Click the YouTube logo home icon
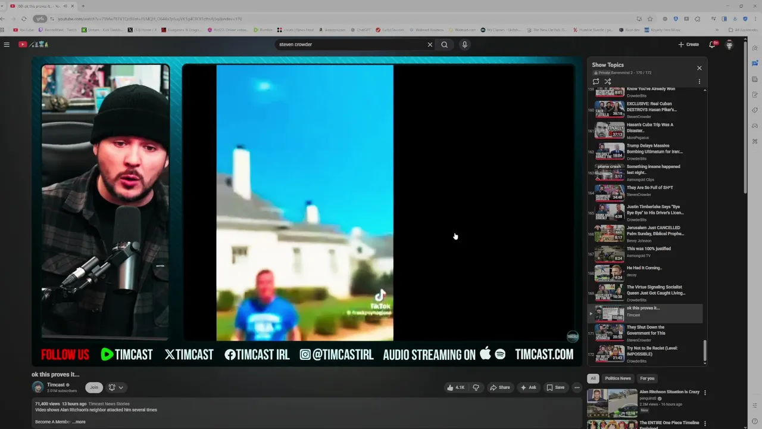Image resolution: width=762 pixels, height=429 pixels. tap(33, 44)
